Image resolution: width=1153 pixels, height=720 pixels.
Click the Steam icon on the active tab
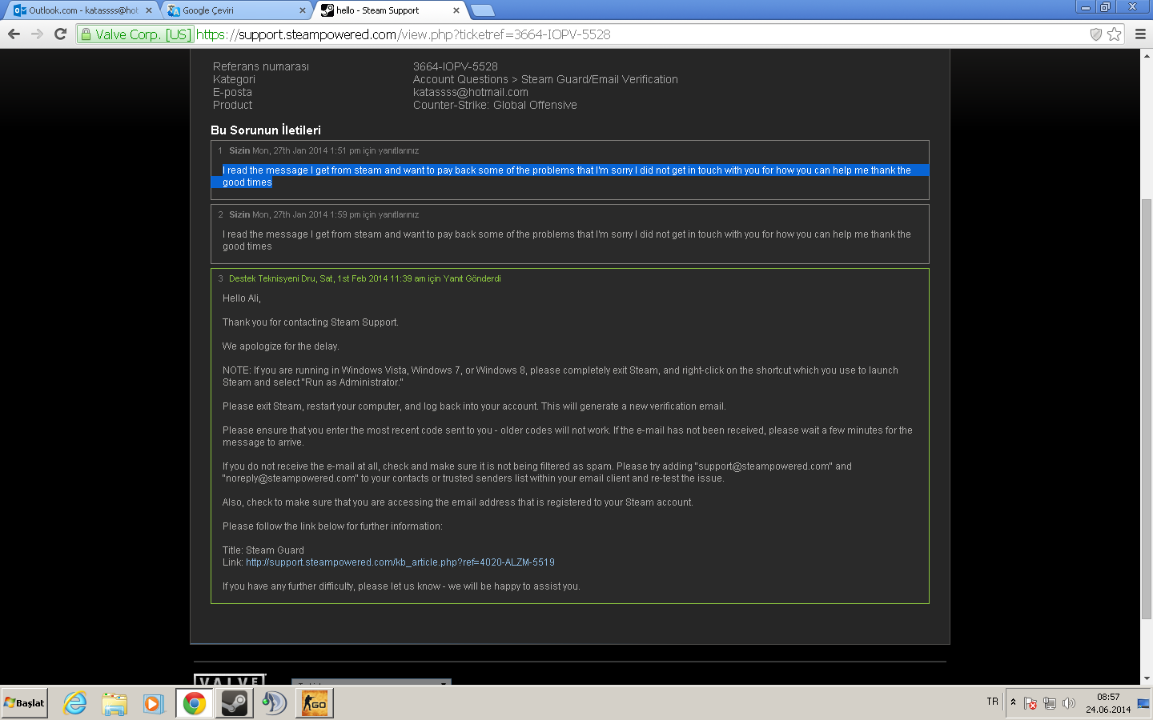point(327,10)
